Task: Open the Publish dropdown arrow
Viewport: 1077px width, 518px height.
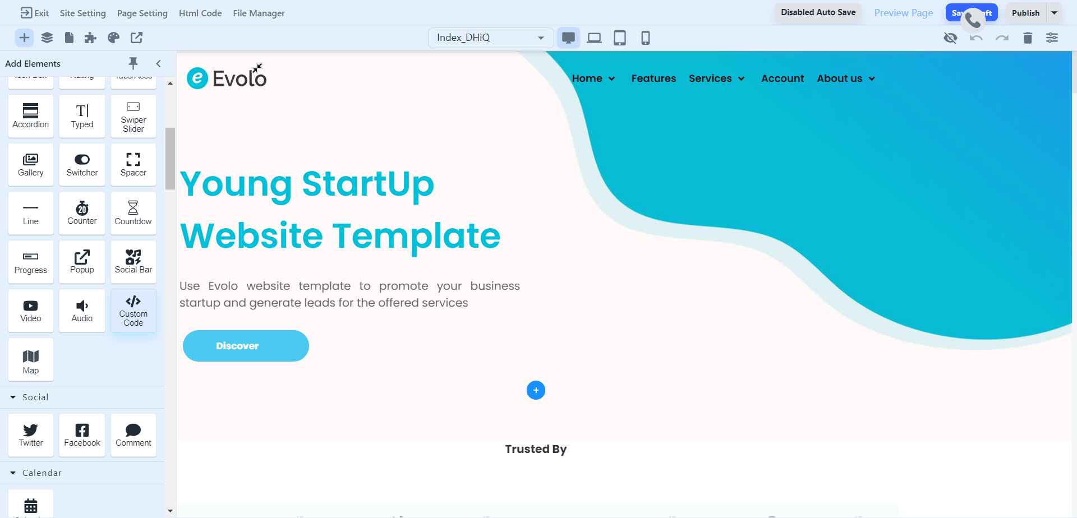Action: coord(1054,13)
